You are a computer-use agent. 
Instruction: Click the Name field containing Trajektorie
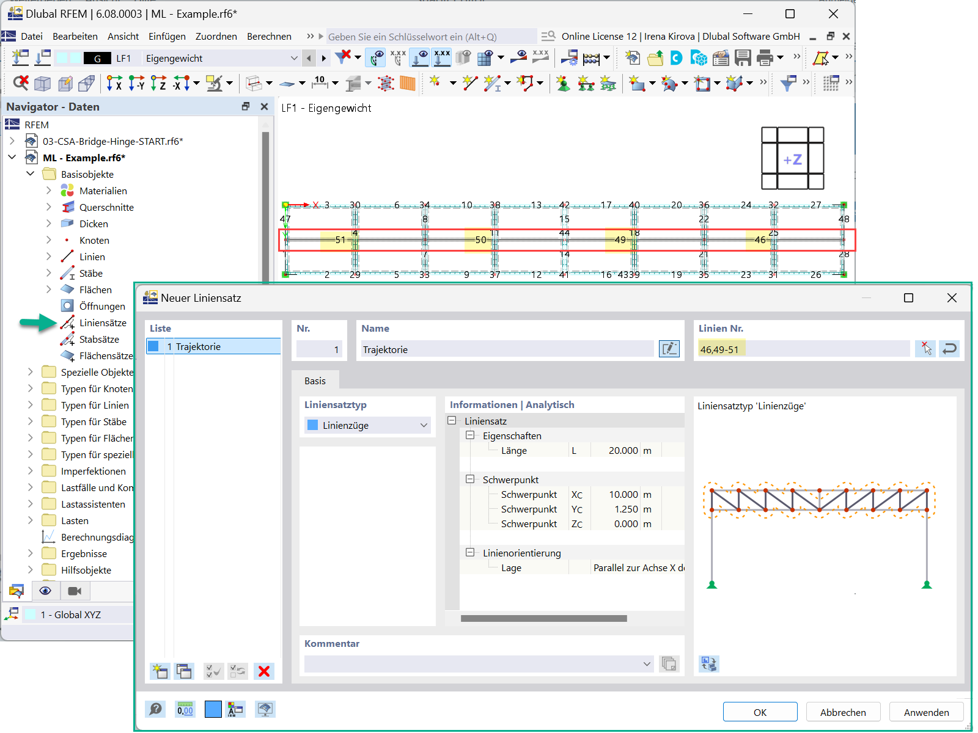(507, 349)
